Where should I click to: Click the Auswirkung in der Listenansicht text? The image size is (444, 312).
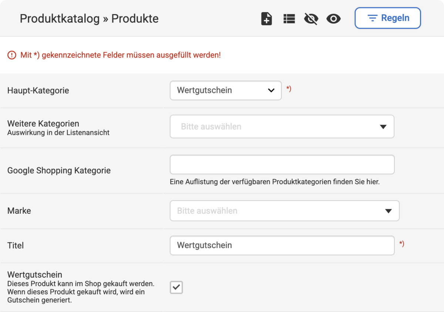pos(58,133)
